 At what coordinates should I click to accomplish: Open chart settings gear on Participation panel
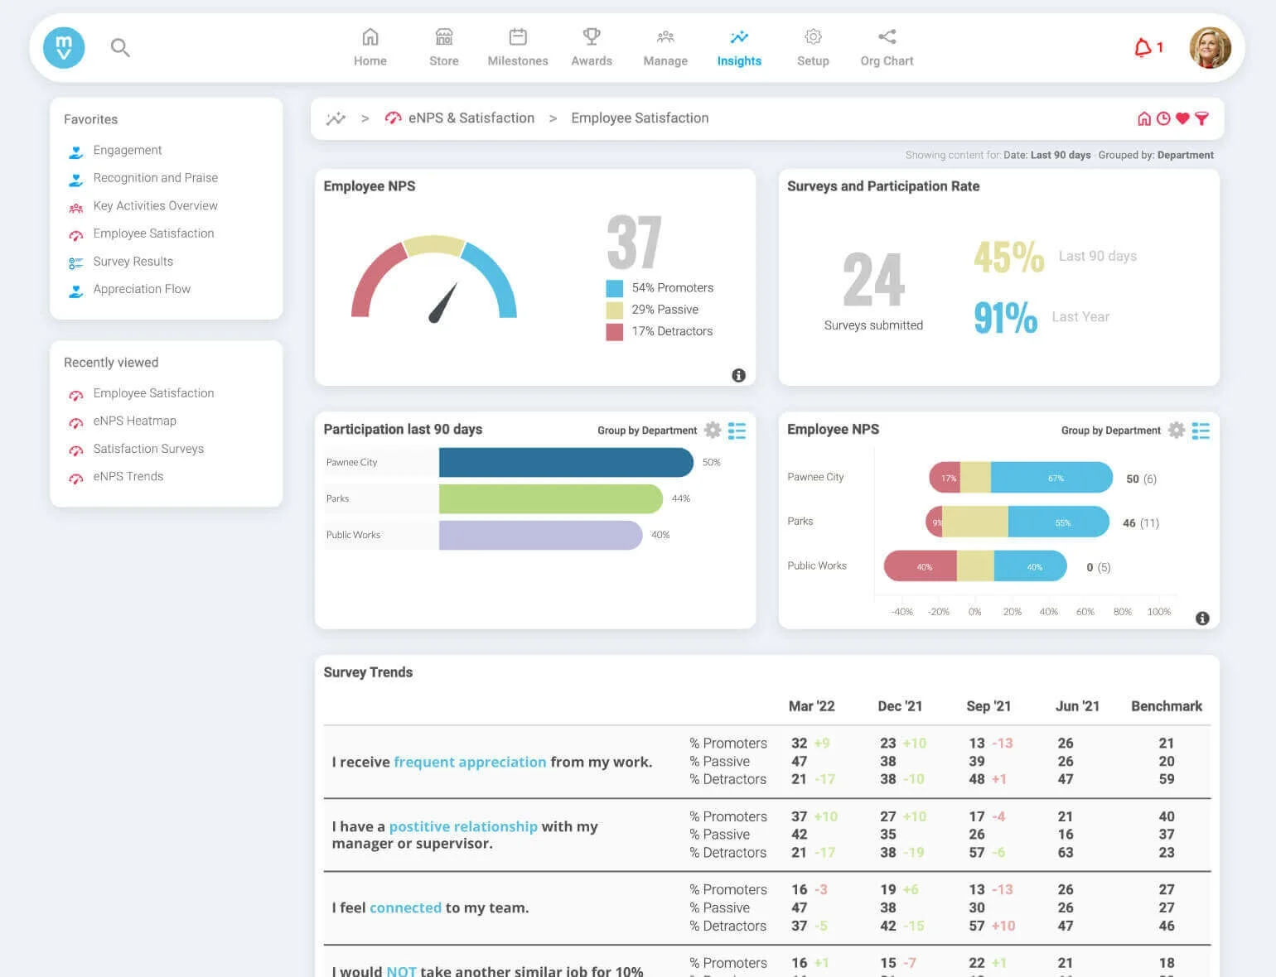[712, 430]
